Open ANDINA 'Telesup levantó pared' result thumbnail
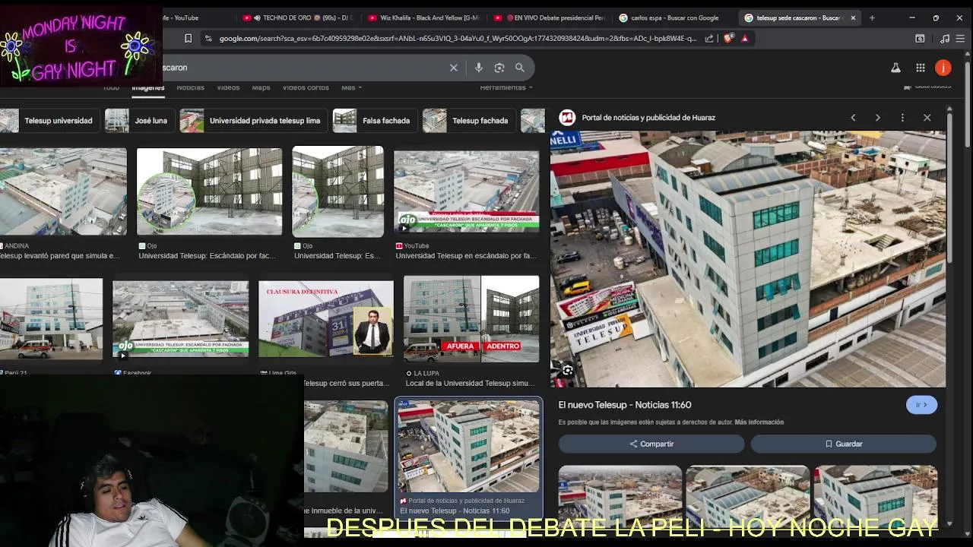This screenshot has width=973, height=547. coord(63,191)
